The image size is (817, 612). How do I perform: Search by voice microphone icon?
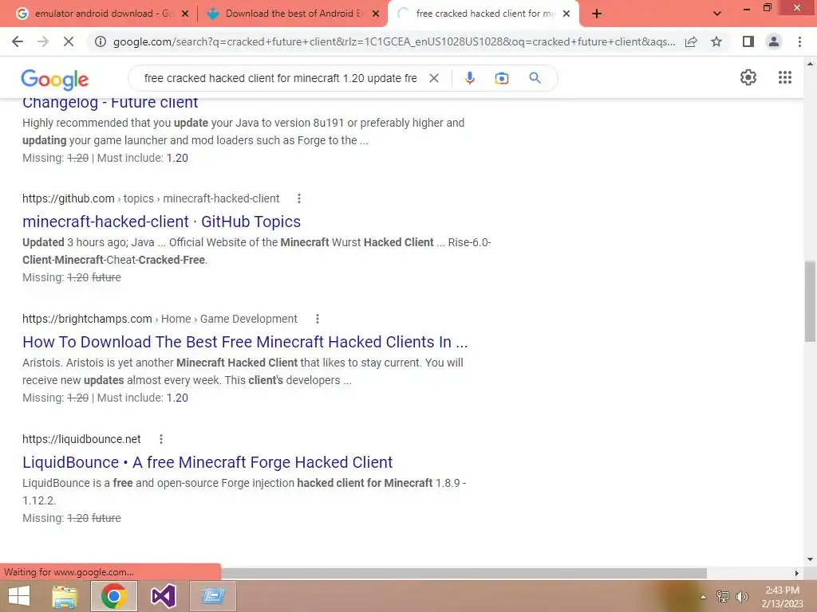[469, 78]
